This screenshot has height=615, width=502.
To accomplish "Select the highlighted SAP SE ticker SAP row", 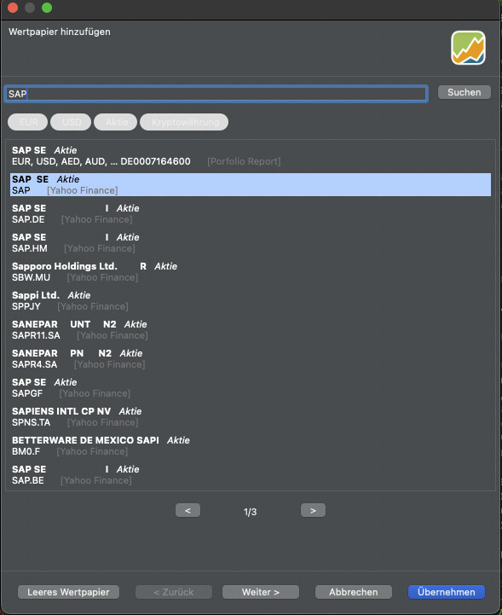I will click(251, 185).
